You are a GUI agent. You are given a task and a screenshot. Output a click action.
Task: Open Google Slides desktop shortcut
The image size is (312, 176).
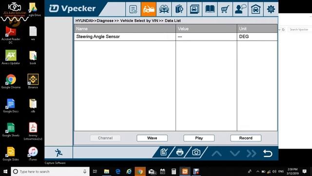tap(11, 154)
